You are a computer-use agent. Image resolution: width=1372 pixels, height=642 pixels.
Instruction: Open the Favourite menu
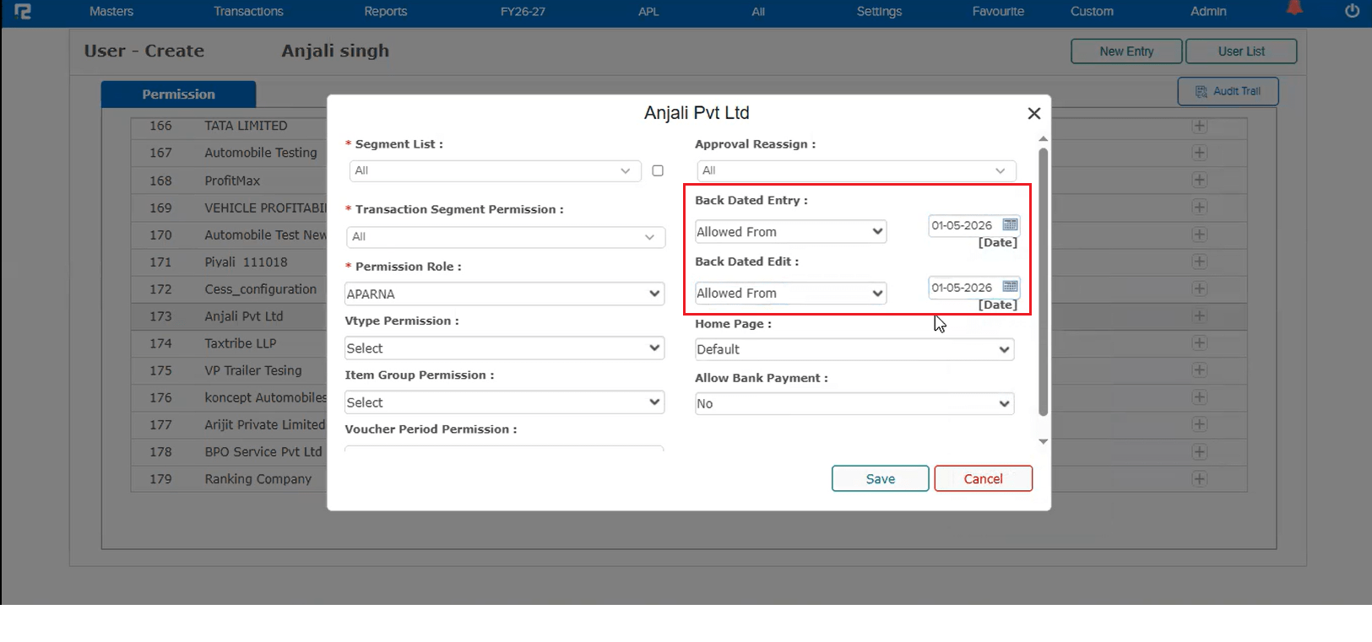998,11
